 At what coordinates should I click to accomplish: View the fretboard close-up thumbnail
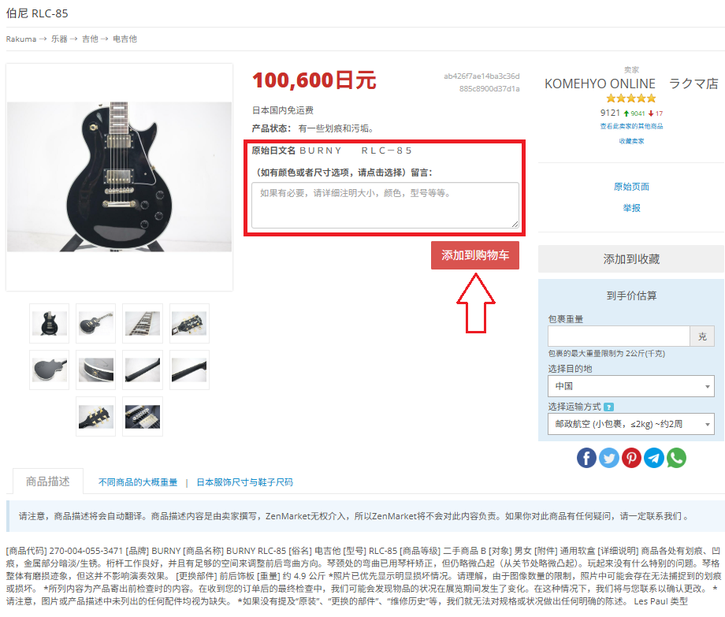(x=143, y=324)
